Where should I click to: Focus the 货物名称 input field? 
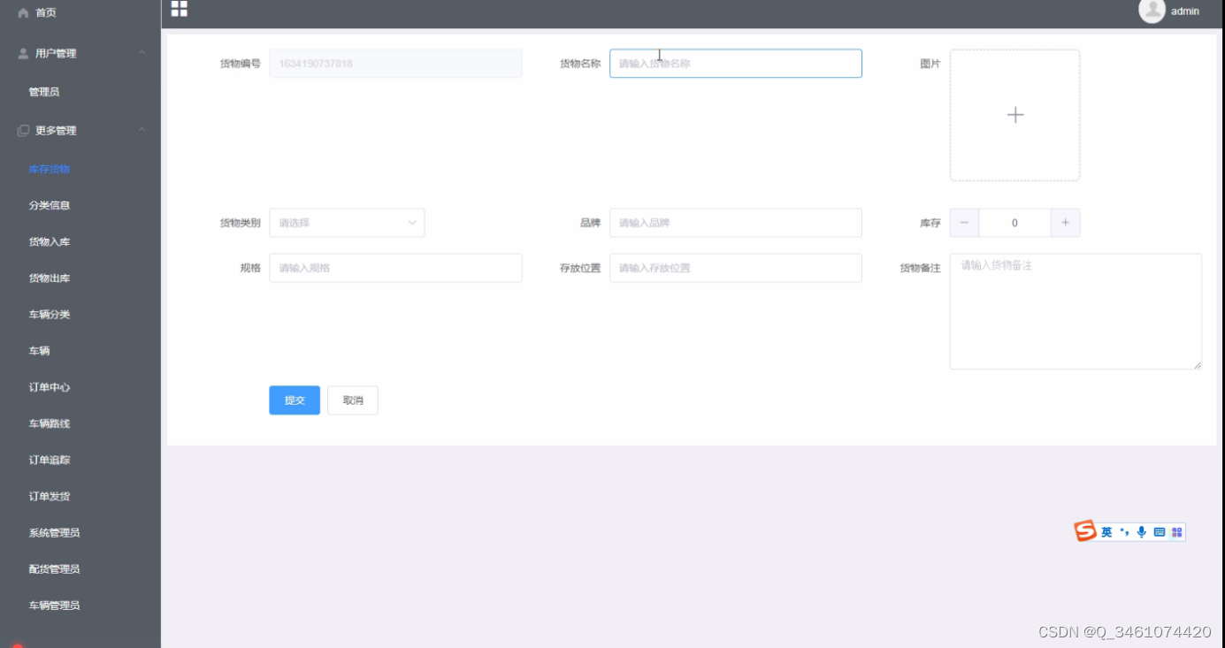pyautogui.click(x=736, y=64)
